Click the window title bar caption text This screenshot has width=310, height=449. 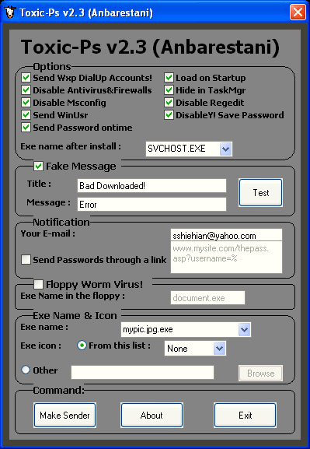[86, 13]
